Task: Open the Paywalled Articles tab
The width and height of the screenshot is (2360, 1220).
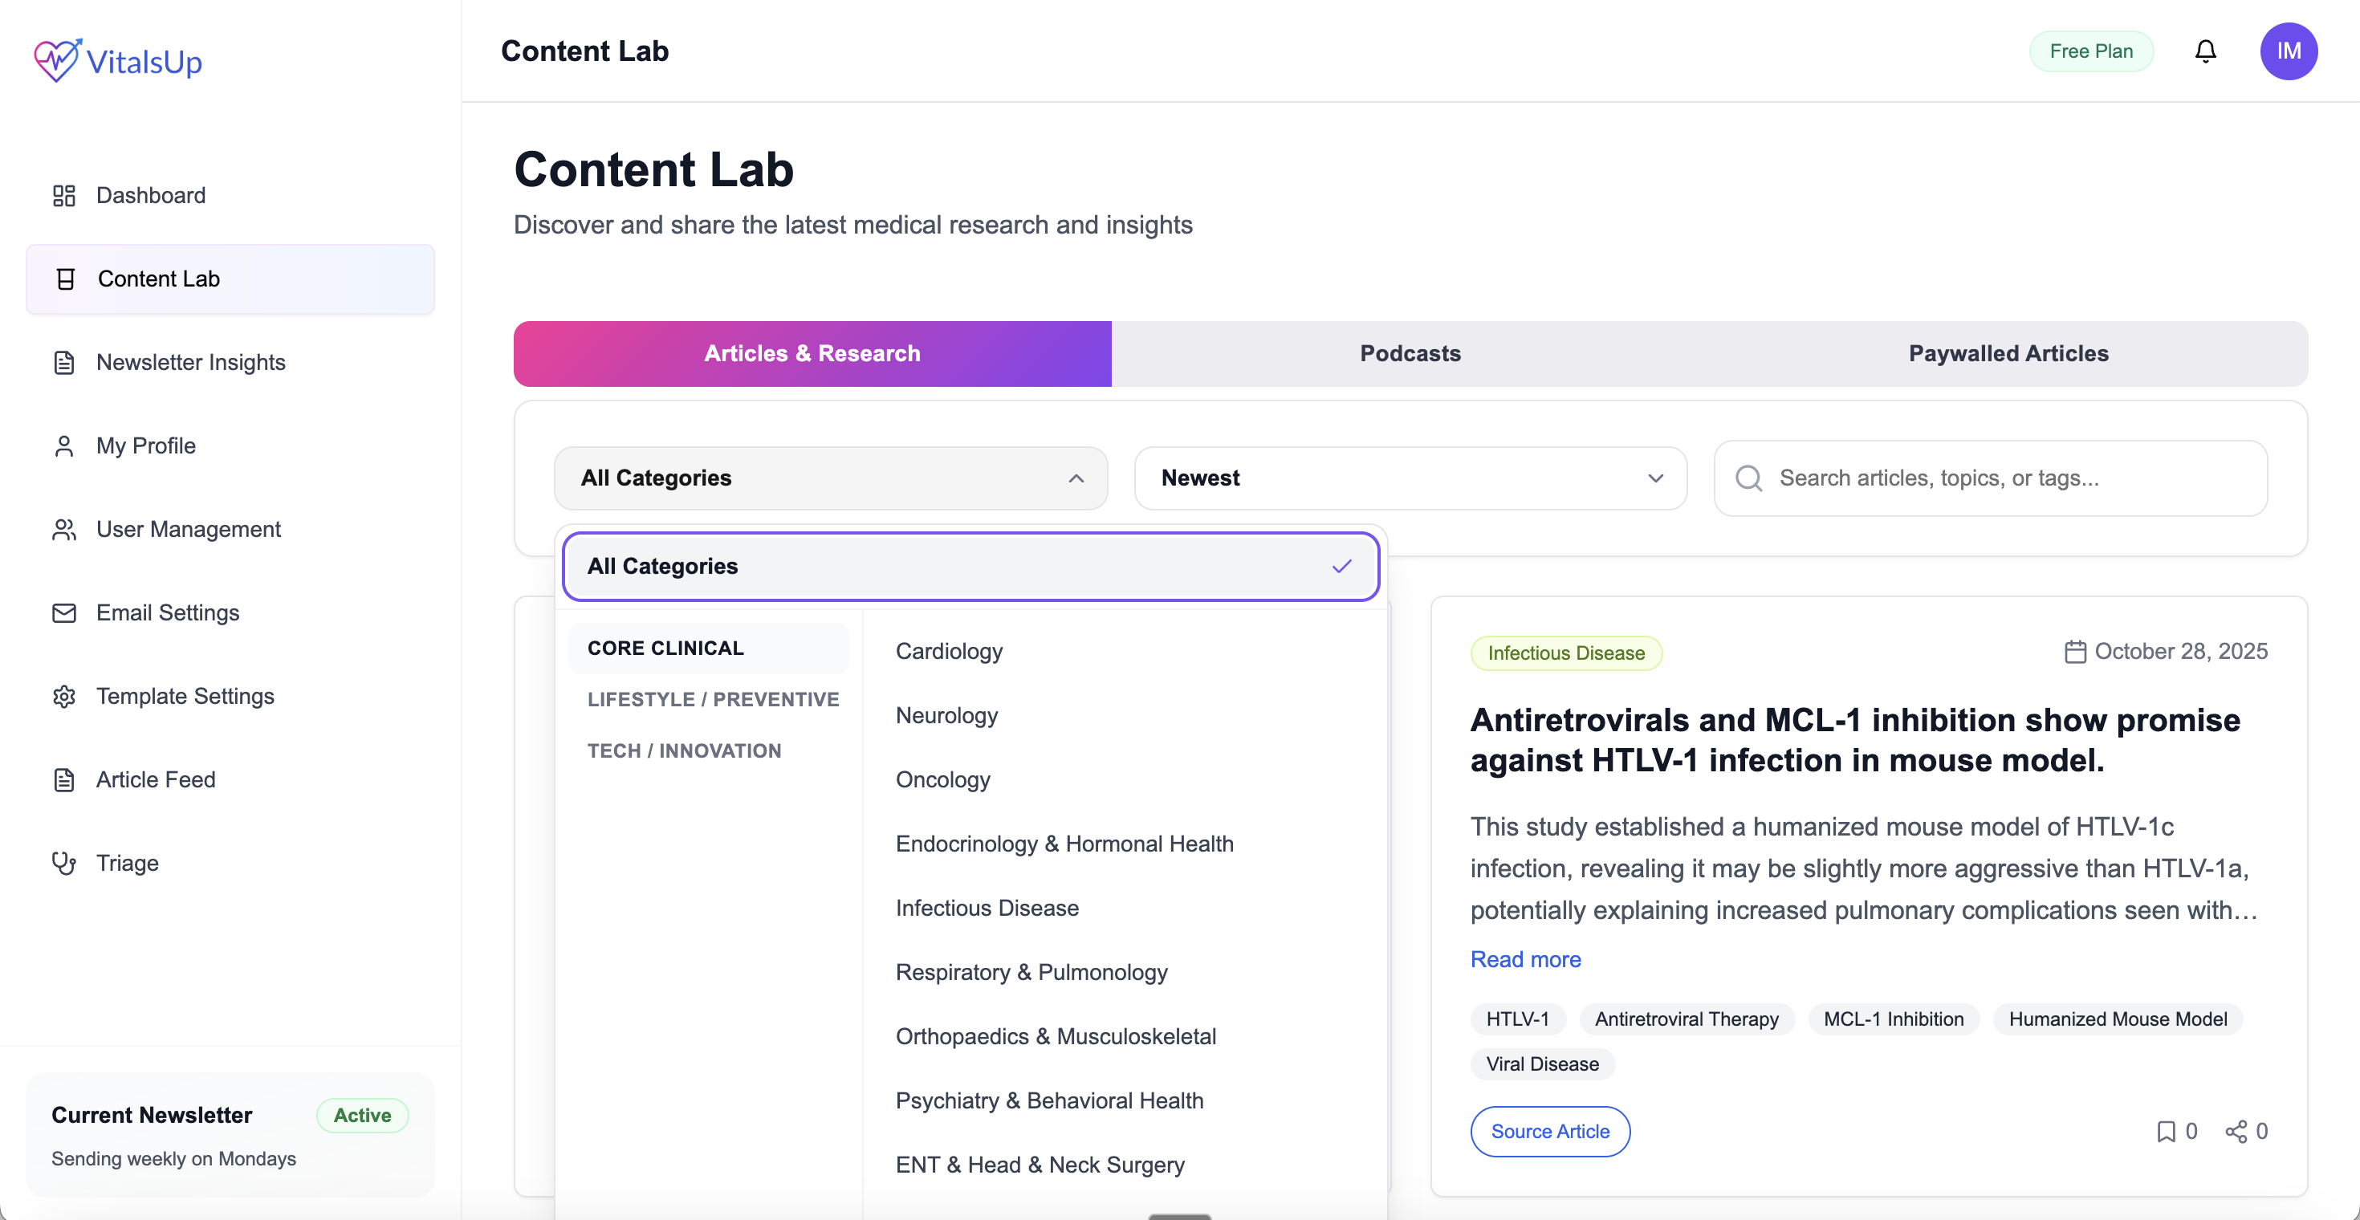Action: (2008, 353)
